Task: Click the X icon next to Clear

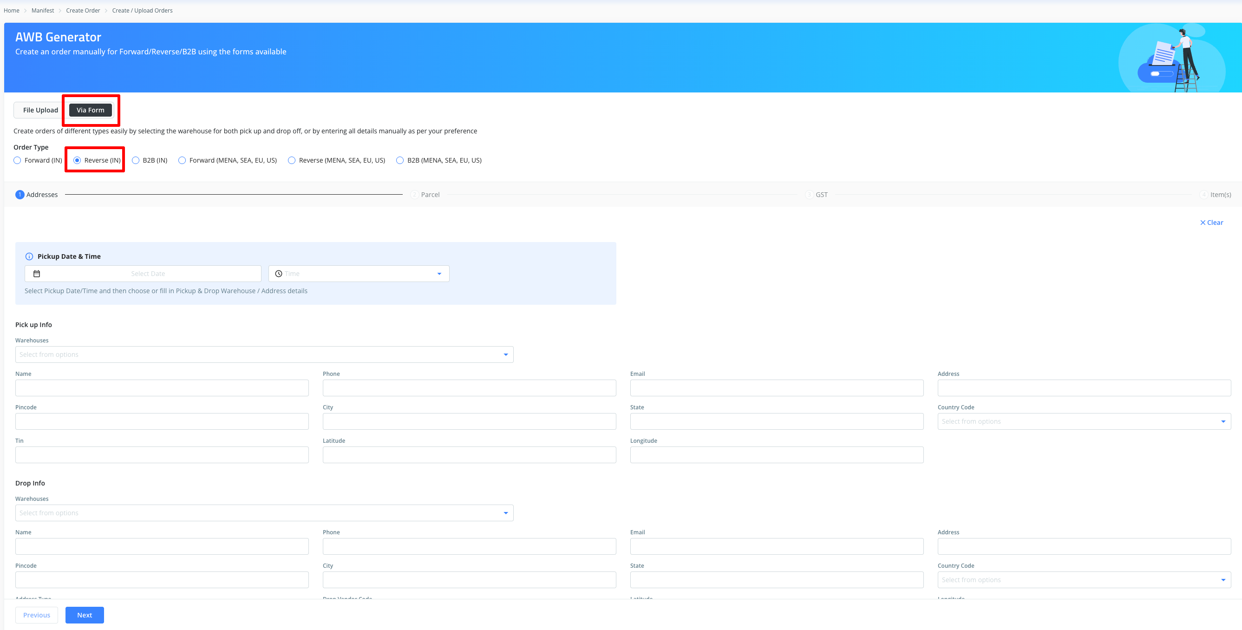Action: [x=1203, y=223]
